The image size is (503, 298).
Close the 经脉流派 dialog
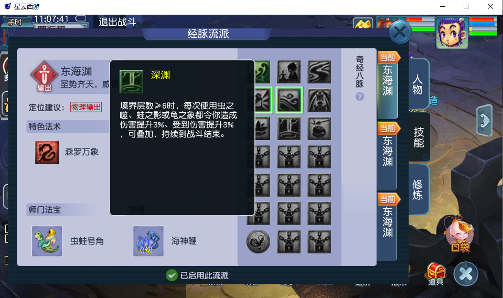[x=400, y=32]
